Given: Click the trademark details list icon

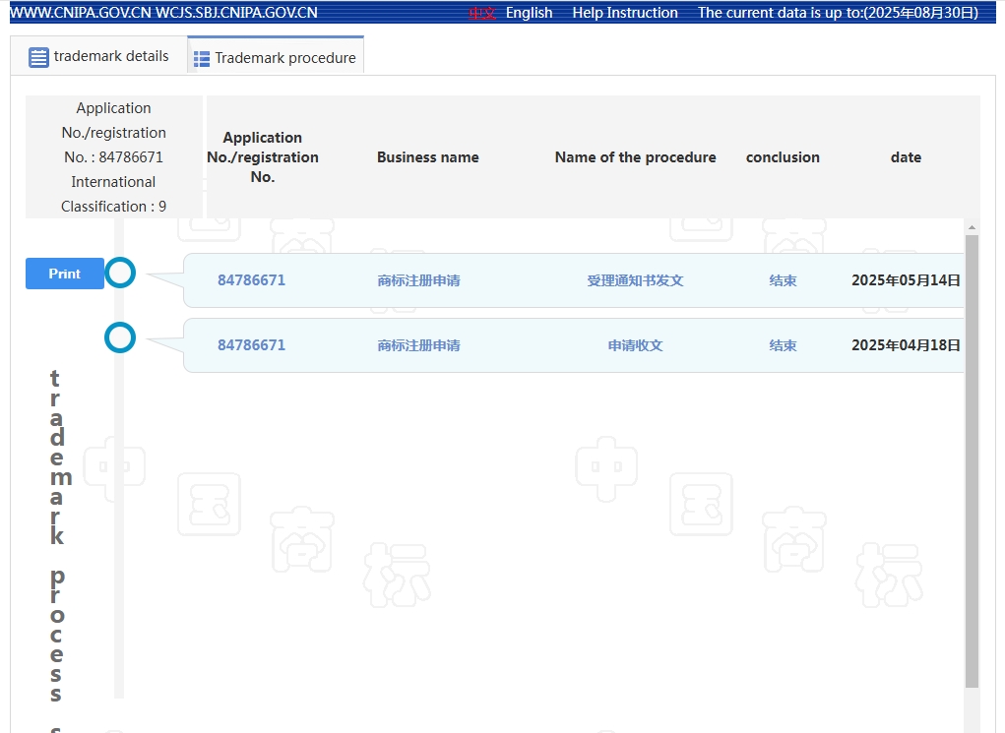Looking at the screenshot, I should [38, 57].
